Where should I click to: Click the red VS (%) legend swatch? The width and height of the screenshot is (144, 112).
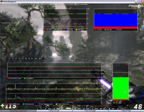click(x=95, y=30)
